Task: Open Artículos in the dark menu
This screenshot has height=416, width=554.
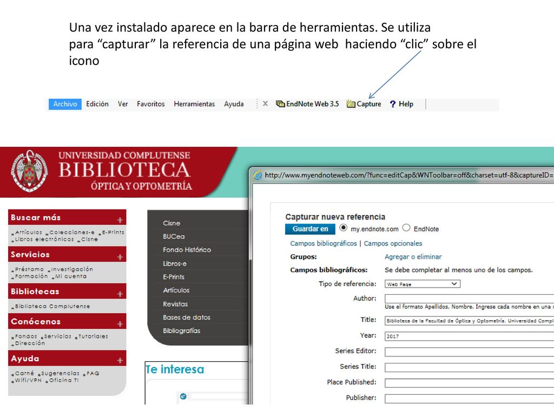Action: [176, 290]
